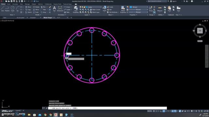
Task: Toggle object snap tracking in status bar
Action: pyautogui.click(x=173, y=111)
